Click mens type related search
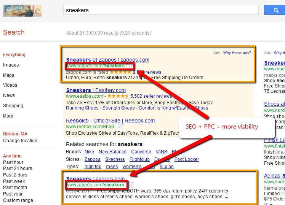Screen dimensions: 285x205 click(112, 167)
